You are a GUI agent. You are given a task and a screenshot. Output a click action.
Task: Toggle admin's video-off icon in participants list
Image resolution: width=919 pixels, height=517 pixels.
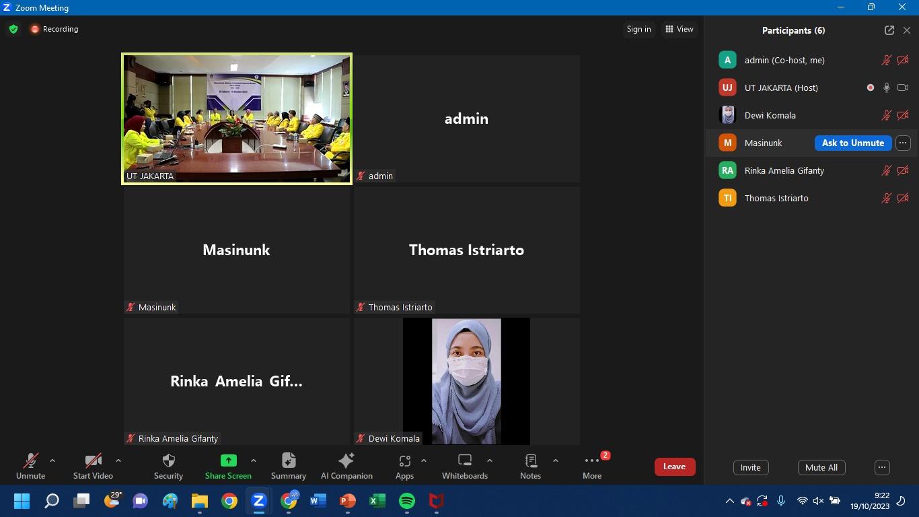[903, 60]
